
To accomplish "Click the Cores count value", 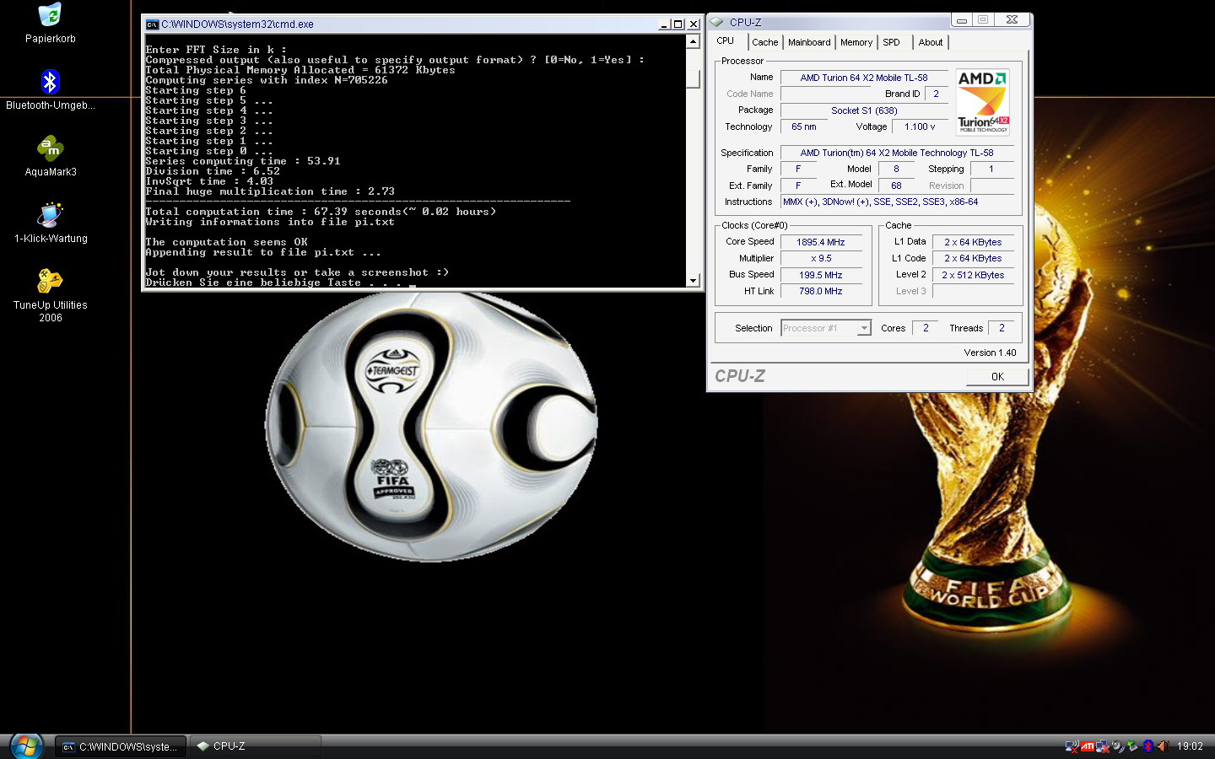I will (926, 328).
